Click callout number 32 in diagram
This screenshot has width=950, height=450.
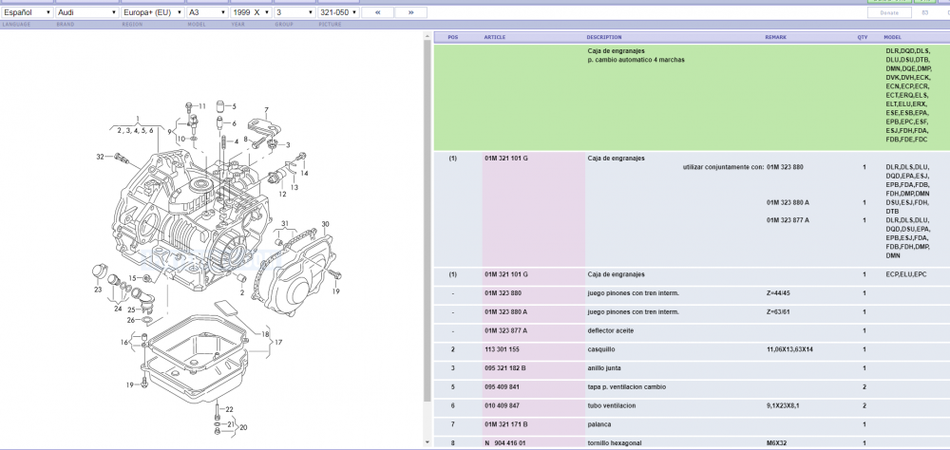pos(101,157)
